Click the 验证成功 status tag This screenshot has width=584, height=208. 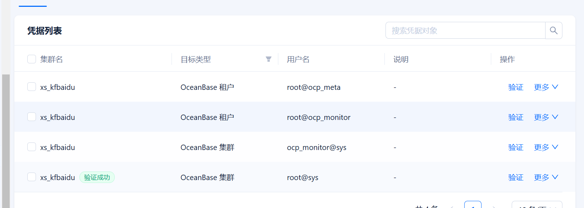97,177
